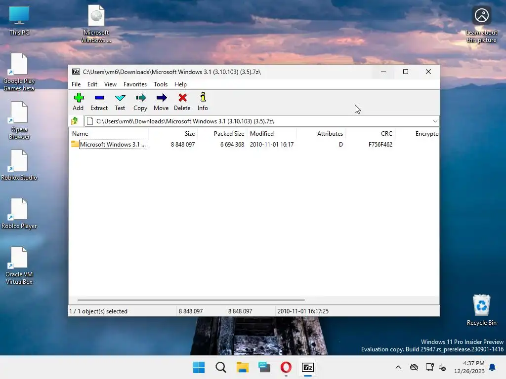
Task: Click status bar date 2010-11-01 16:17:25
Action: click(303, 311)
